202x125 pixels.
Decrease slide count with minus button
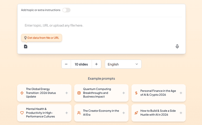[x=66, y=64]
